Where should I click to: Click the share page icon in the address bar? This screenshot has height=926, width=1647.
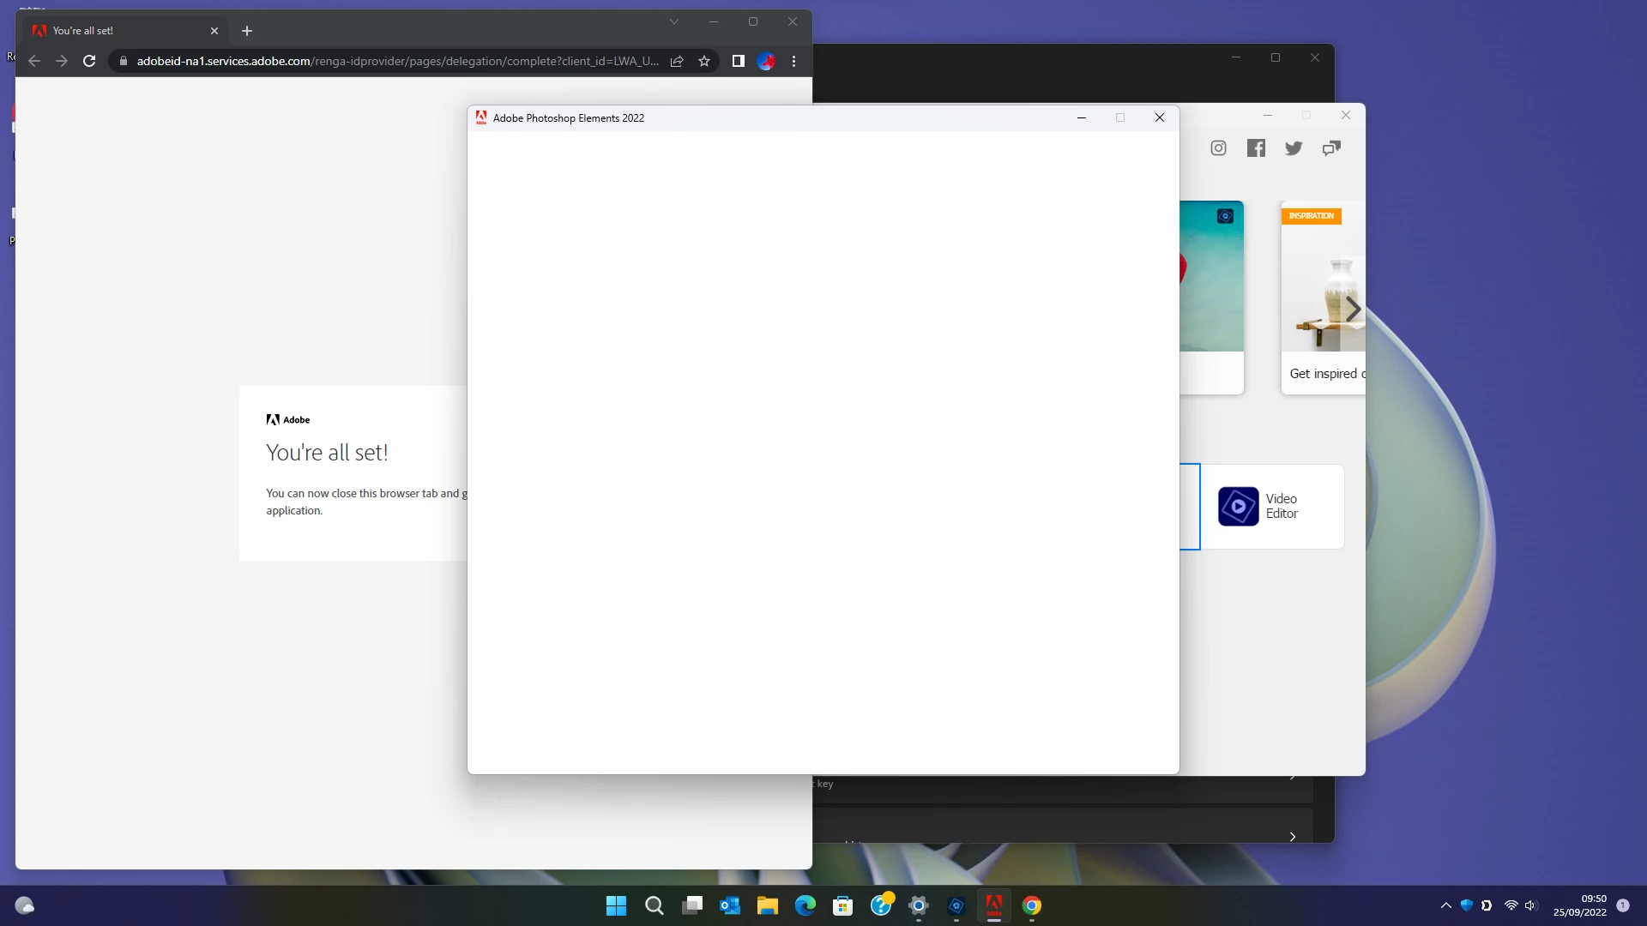pyautogui.click(x=677, y=61)
